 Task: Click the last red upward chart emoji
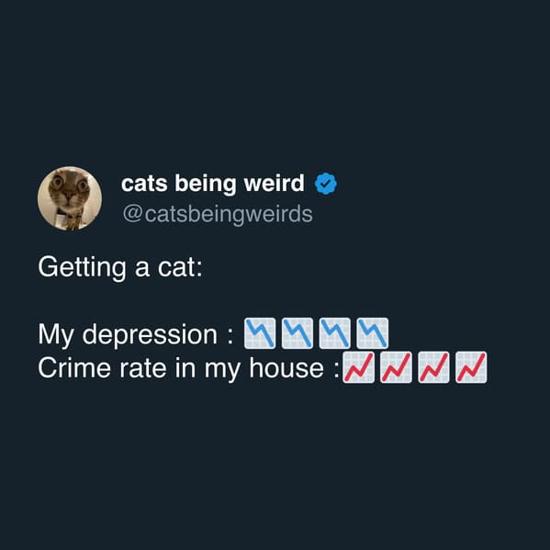click(471, 367)
